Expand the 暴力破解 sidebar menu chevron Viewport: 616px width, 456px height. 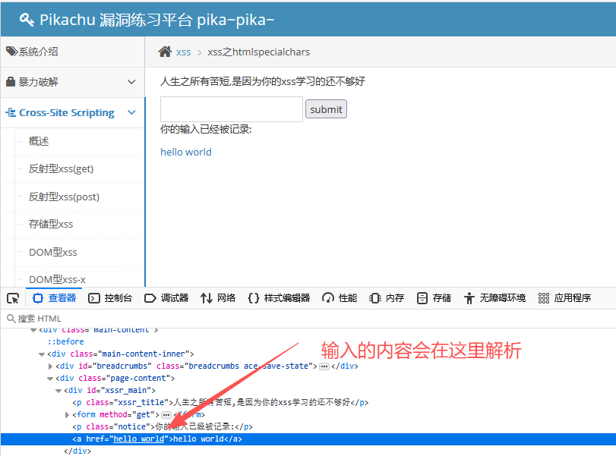coord(131,82)
